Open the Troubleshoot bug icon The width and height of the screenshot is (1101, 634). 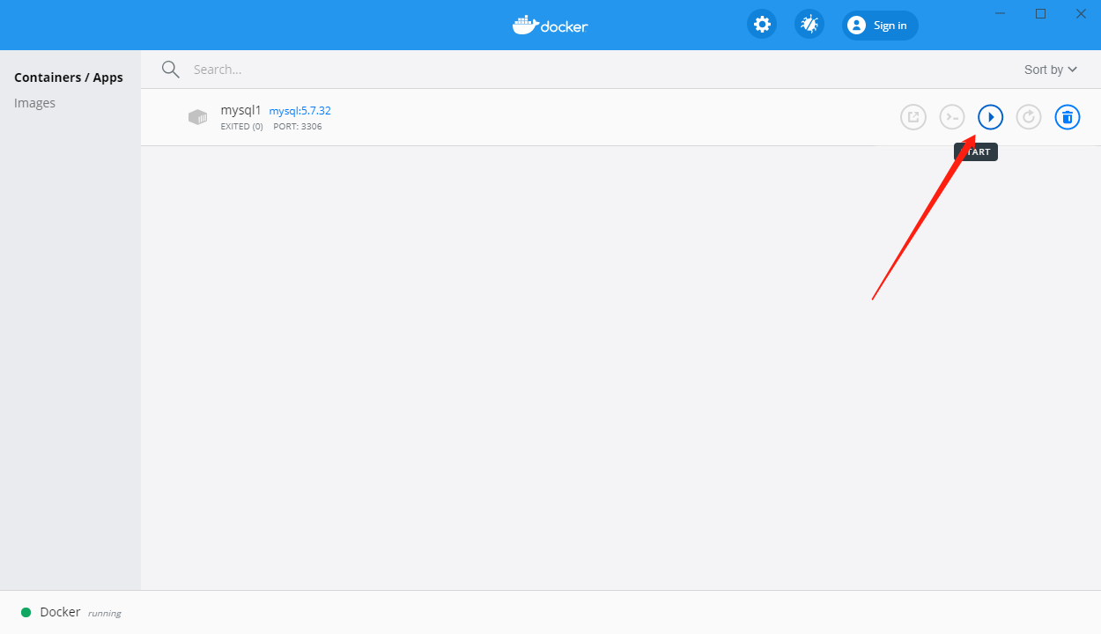point(809,25)
